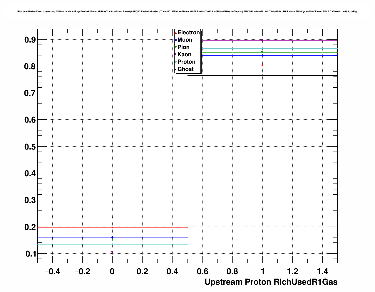Pick the Muon data point at x=1

pyautogui.click(x=262, y=55)
